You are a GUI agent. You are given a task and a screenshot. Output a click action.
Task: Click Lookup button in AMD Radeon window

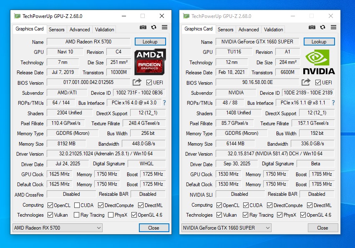point(150,42)
